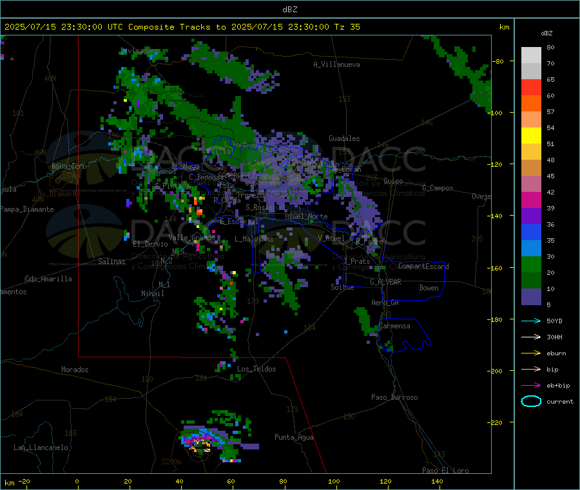Click the eburn yellow arrow in legend
Viewport: 580px width, 490px height.
(x=531, y=353)
